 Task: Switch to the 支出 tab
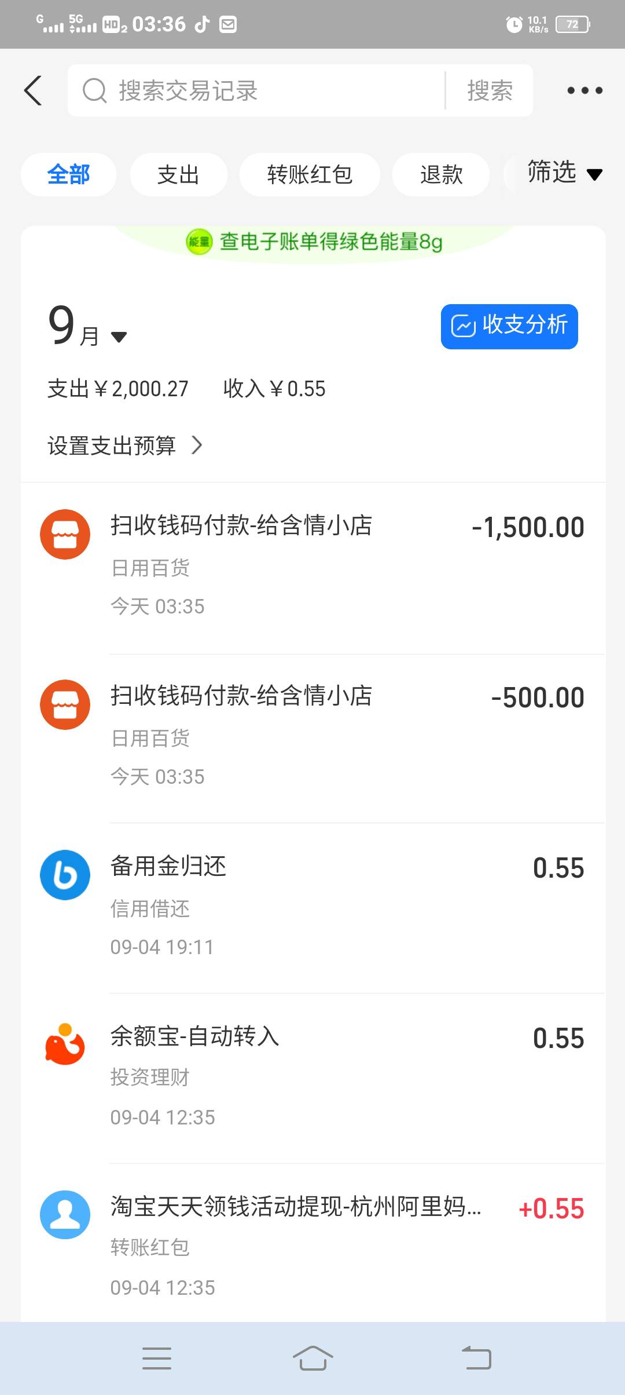[x=178, y=174]
